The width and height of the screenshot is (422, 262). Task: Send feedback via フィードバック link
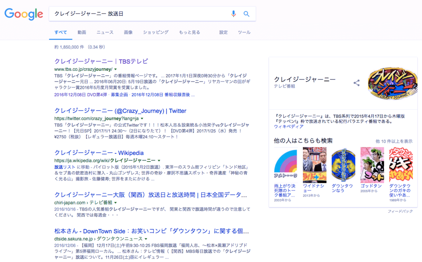tap(400, 211)
